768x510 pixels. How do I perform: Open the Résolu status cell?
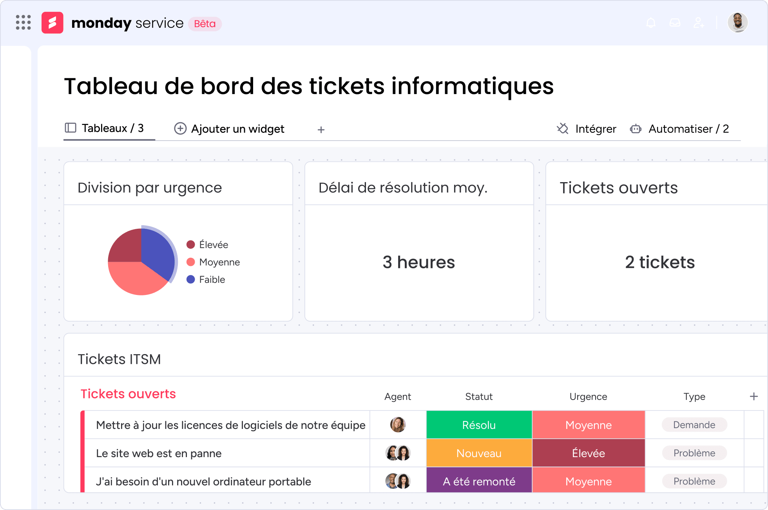[x=479, y=425]
